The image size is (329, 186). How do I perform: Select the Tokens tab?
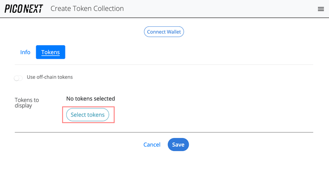tap(51, 52)
